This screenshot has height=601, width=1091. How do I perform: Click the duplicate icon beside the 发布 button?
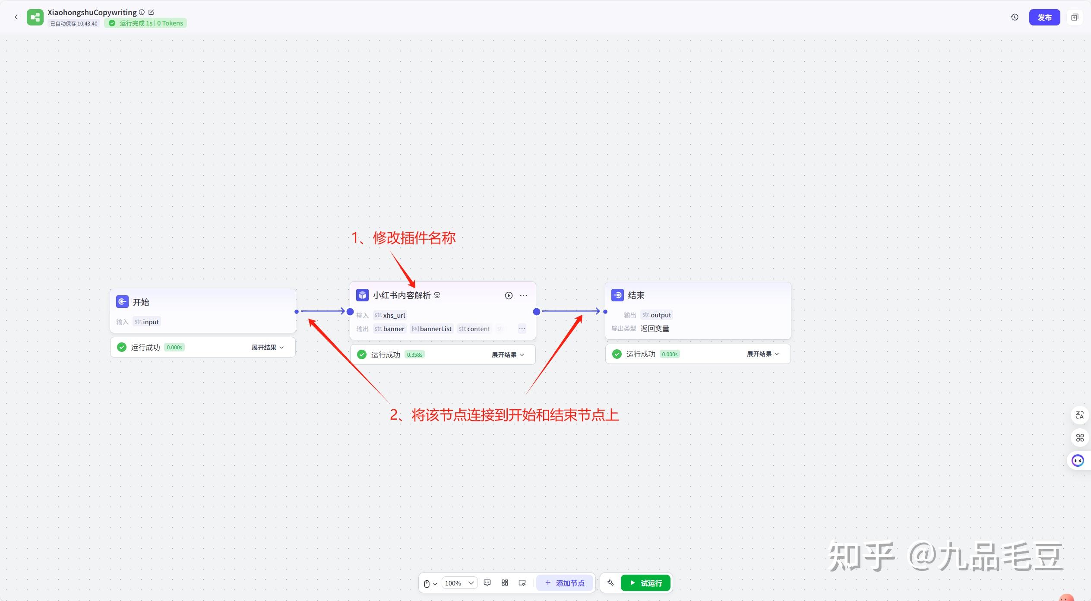click(x=1075, y=17)
